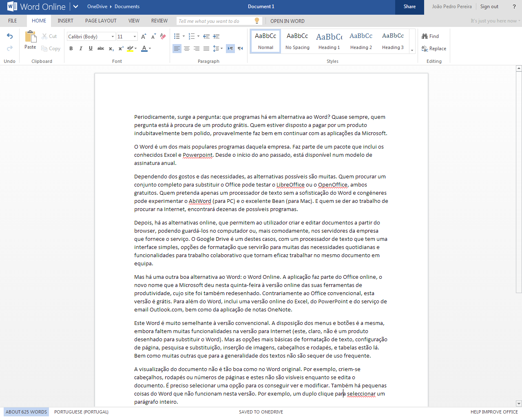Toggle right-to-left text direction
The width and height of the screenshot is (522, 418).
(240, 49)
